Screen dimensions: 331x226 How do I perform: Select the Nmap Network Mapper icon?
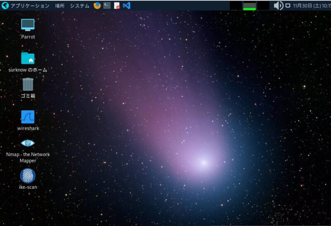pyautogui.click(x=28, y=143)
